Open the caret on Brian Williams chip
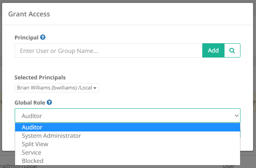Screen dimensions: 256x168 (96, 88)
